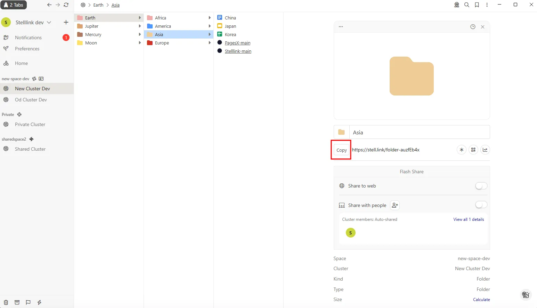Click the Asia folder name field
This screenshot has height=308, width=537.
[419, 132]
